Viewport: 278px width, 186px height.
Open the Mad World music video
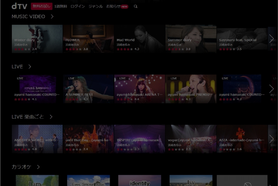tap(140, 39)
